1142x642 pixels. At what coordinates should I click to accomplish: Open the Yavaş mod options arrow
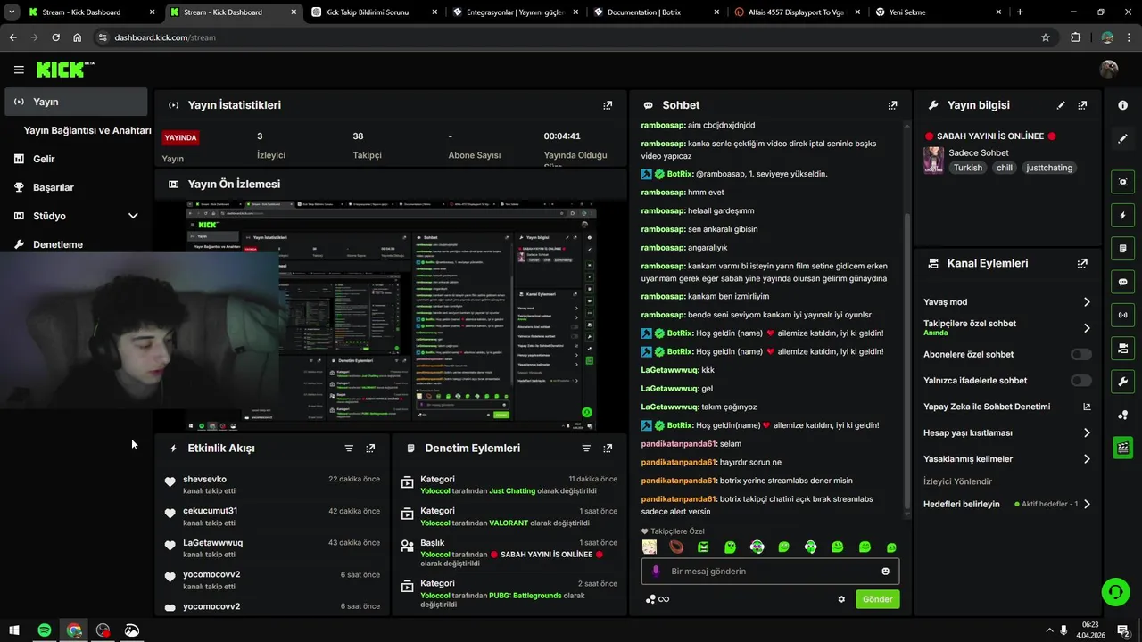click(1087, 302)
